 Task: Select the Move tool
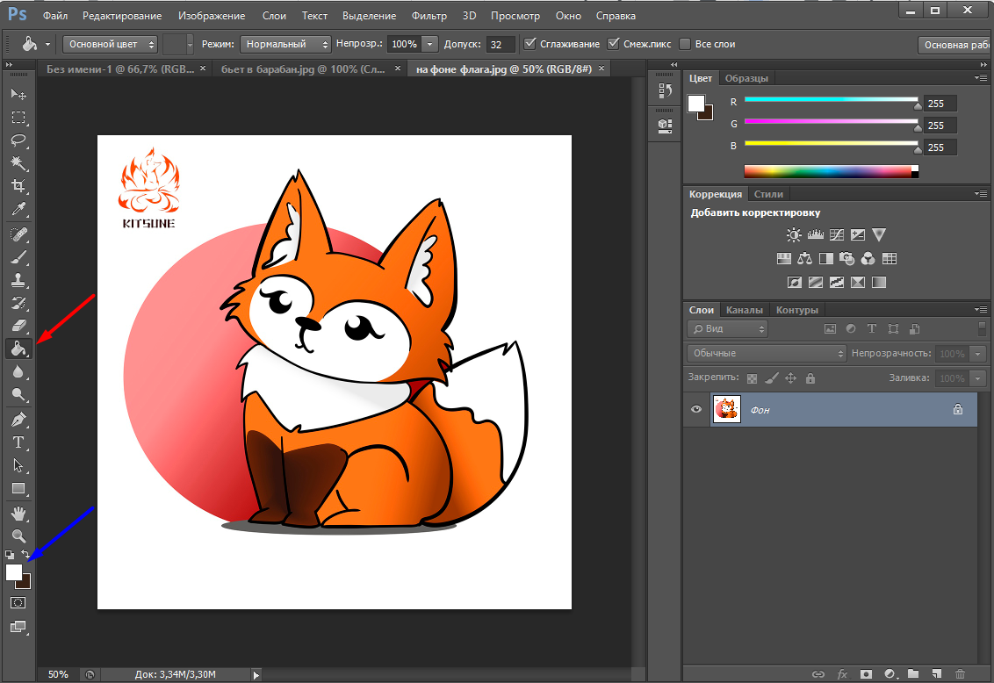pyautogui.click(x=18, y=95)
